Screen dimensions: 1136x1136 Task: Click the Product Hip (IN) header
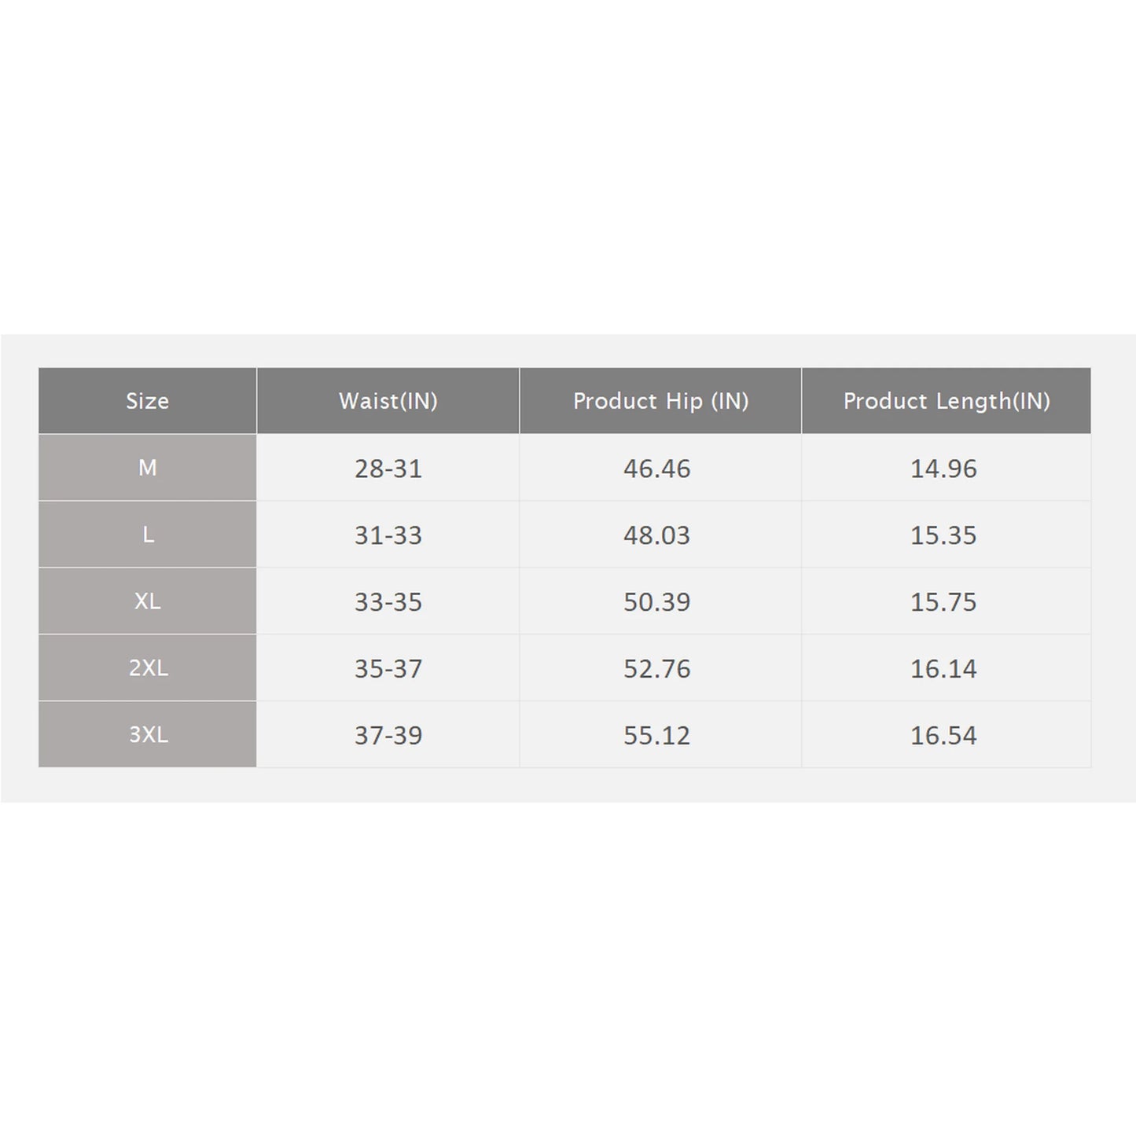(660, 401)
